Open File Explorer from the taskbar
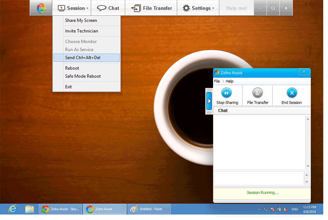The height and width of the screenshot is (220, 328). (x=30, y=209)
